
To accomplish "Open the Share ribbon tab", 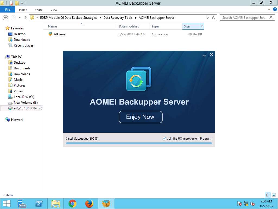I will click(39, 10).
